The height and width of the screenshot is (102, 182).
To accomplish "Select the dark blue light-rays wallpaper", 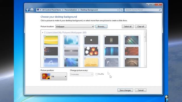I will tap(71, 62).
